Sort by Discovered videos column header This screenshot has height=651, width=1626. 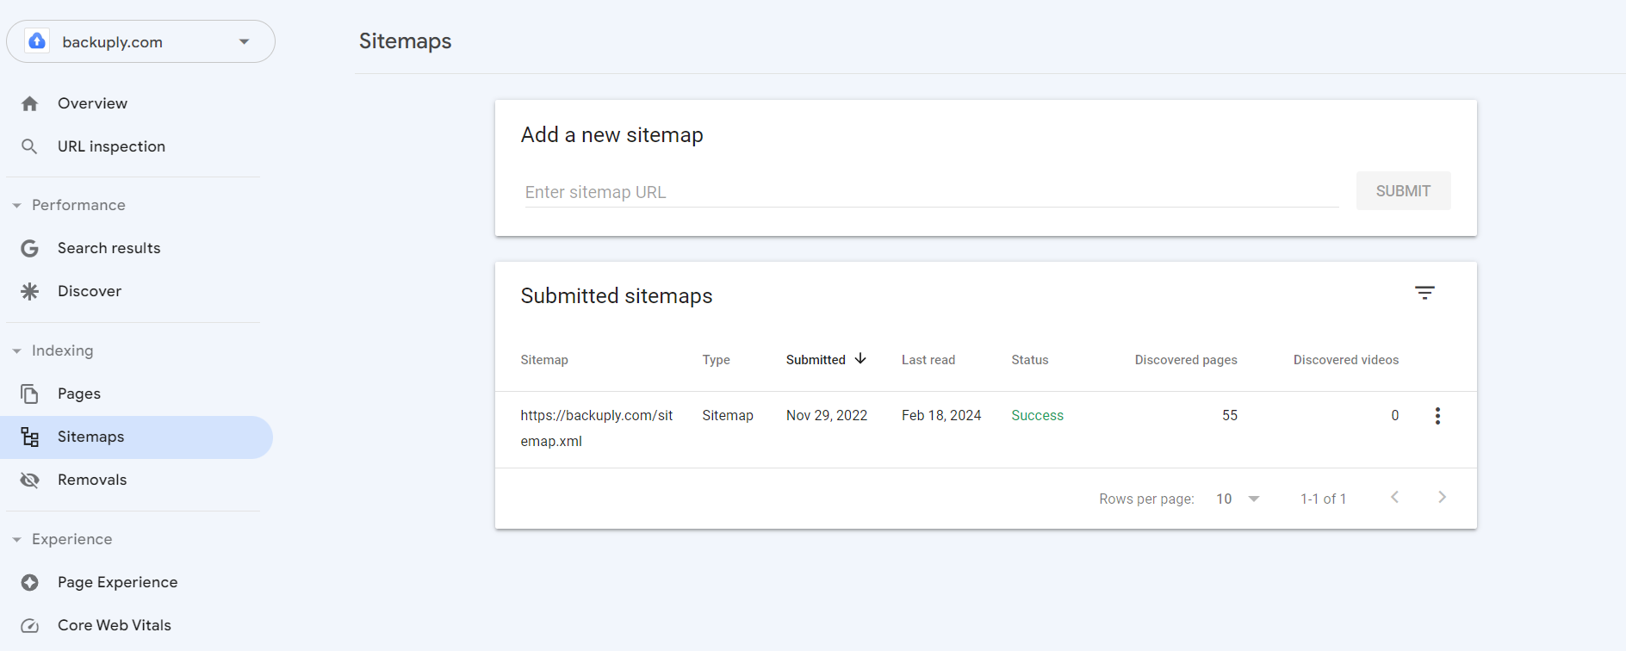(x=1346, y=360)
